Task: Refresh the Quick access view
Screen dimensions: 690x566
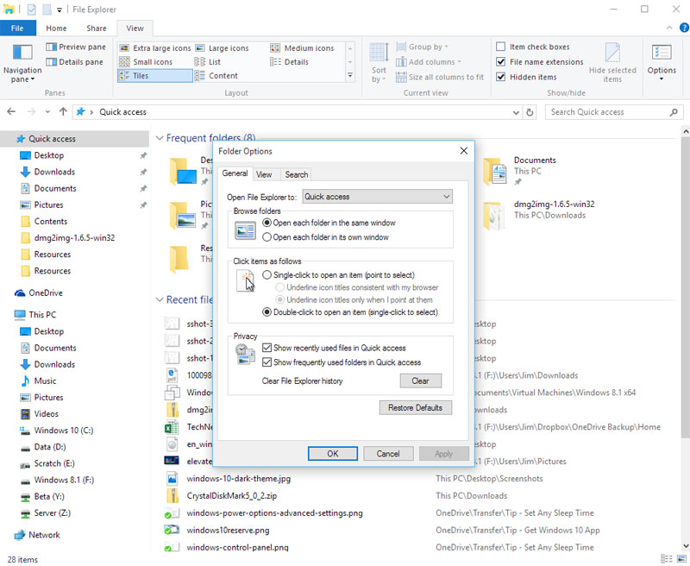Action: [530, 112]
